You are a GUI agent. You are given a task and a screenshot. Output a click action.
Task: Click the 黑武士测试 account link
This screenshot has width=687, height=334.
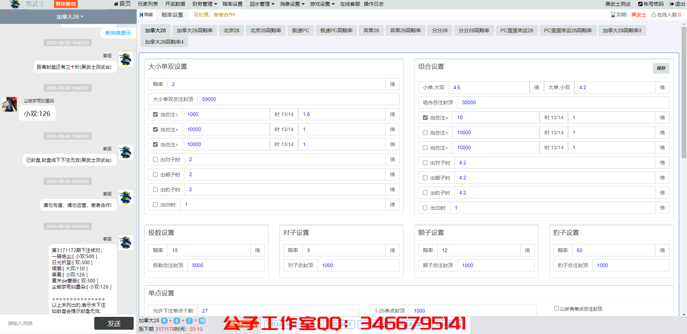tap(618, 4)
